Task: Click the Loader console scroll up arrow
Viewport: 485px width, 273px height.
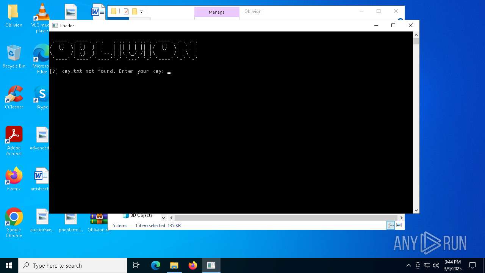Action: 416,35
